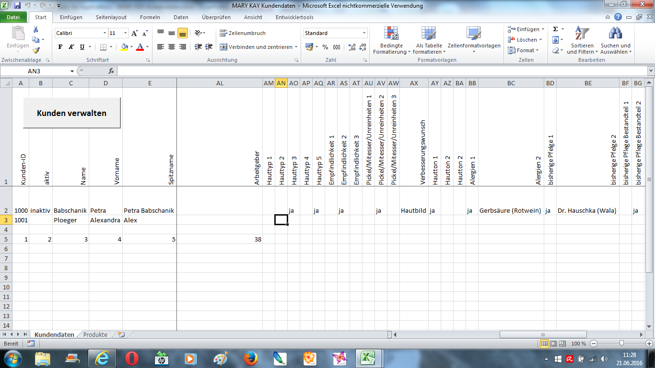Screen dimensions: 655x368
Task: Click Zeilenumbruch wrap text button
Action: point(243,33)
